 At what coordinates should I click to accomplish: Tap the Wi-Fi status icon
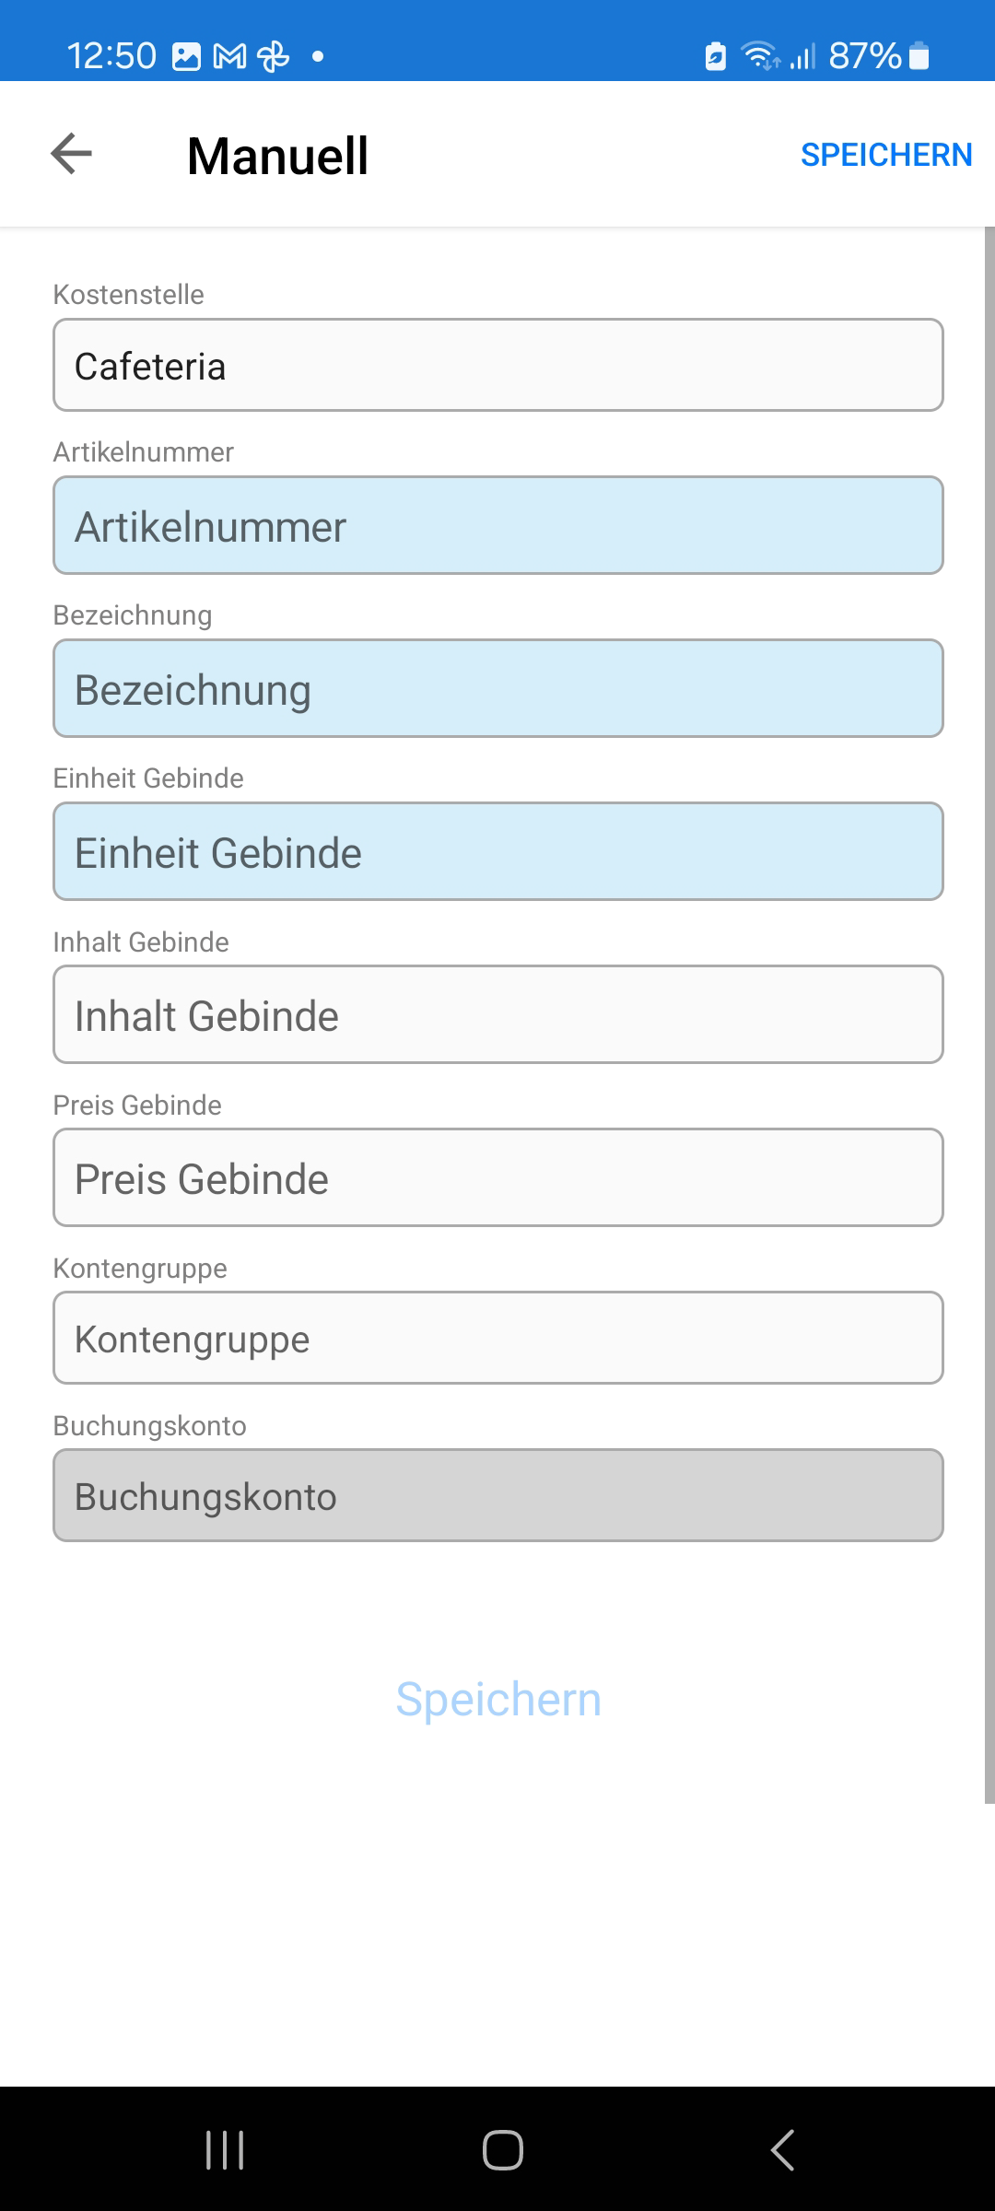[x=759, y=57]
